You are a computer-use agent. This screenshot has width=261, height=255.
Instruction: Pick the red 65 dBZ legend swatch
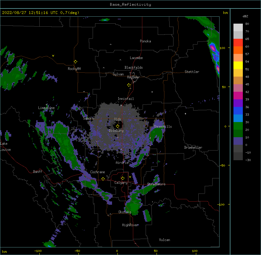click(x=238, y=42)
